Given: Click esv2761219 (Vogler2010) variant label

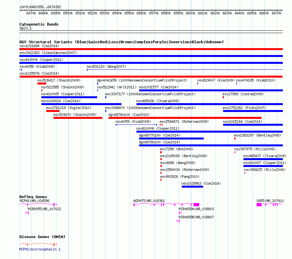Looking at the screenshot, I should 69,108.
